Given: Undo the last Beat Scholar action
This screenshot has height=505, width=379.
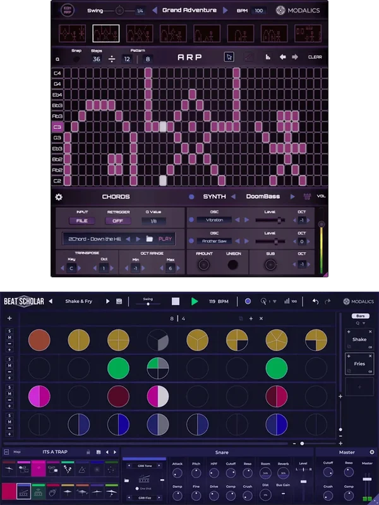Looking at the screenshot, I should click(x=315, y=302).
